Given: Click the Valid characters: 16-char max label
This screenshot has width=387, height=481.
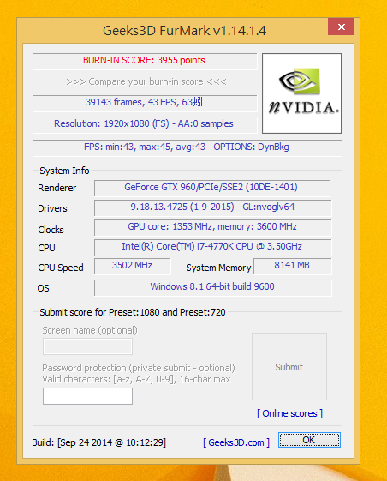Looking at the screenshot, I should coord(136,379).
